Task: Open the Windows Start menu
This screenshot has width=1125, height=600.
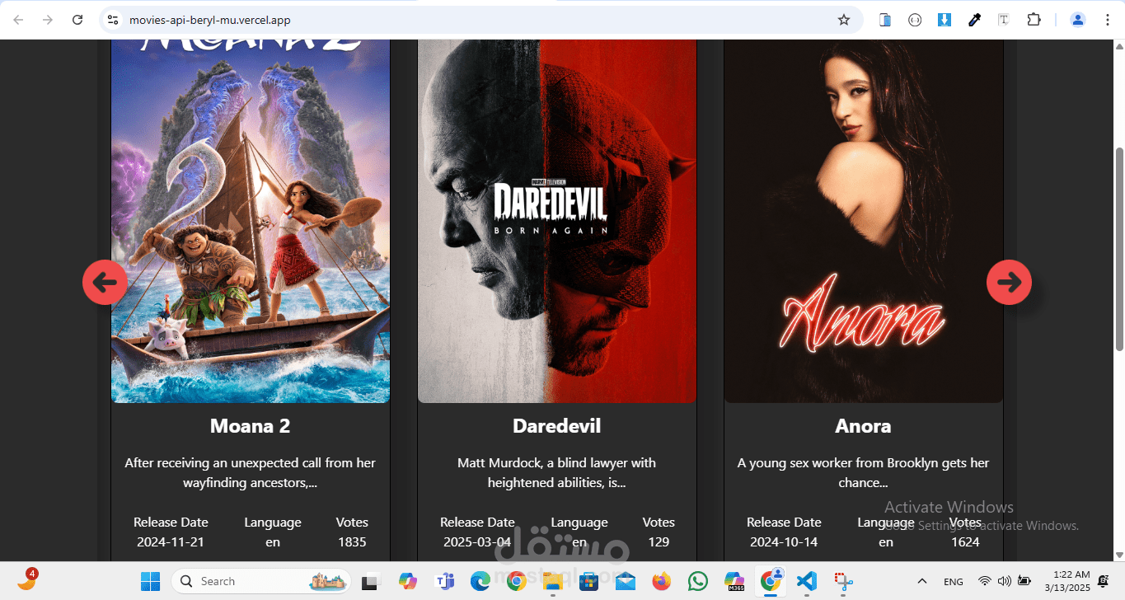Action: [150, 581]
